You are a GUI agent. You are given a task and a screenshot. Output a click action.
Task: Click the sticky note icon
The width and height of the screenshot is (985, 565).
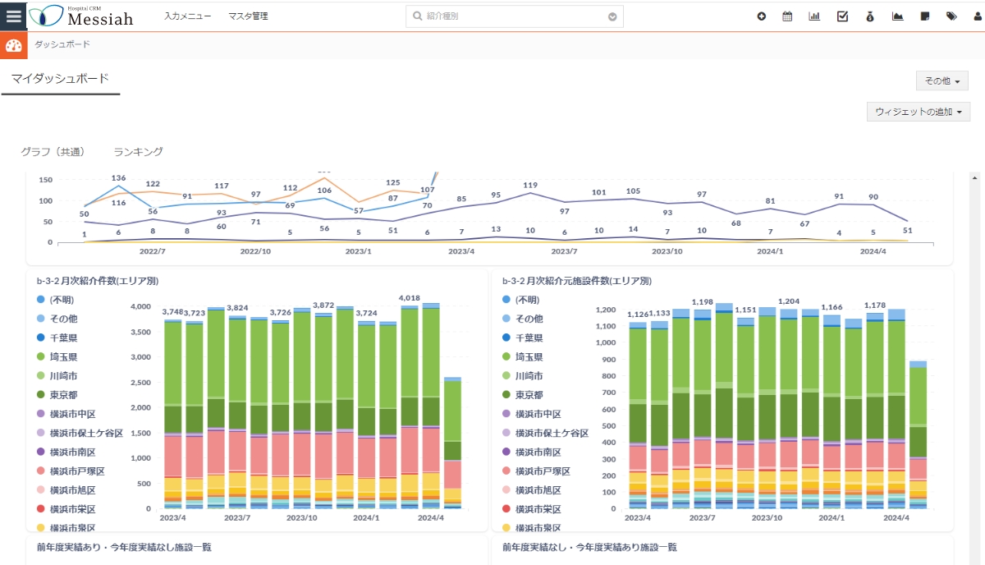[925, 16]
